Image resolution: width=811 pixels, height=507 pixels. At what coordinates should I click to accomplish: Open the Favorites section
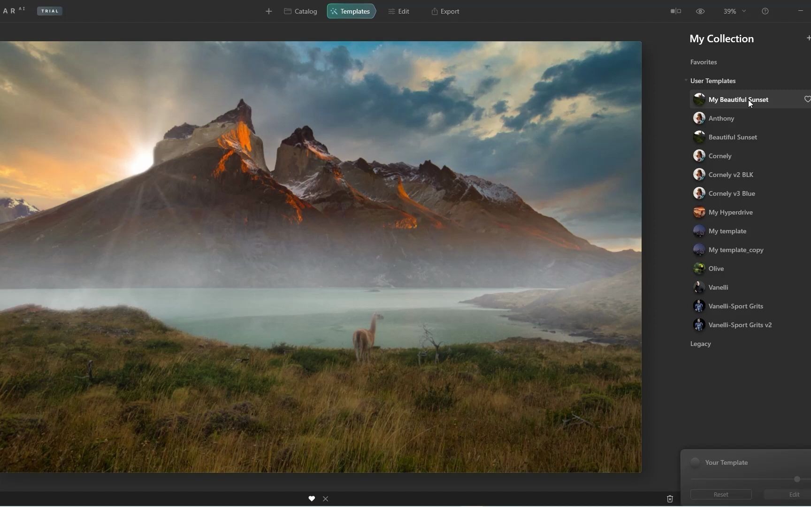click(704, 62)
